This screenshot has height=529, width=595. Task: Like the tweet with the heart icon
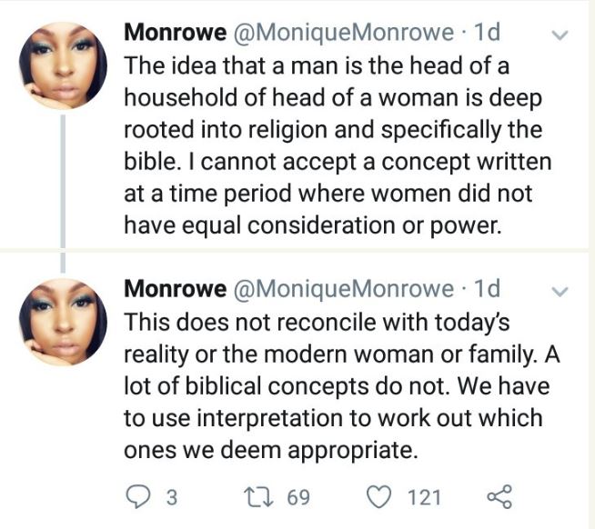pos(380,496)
